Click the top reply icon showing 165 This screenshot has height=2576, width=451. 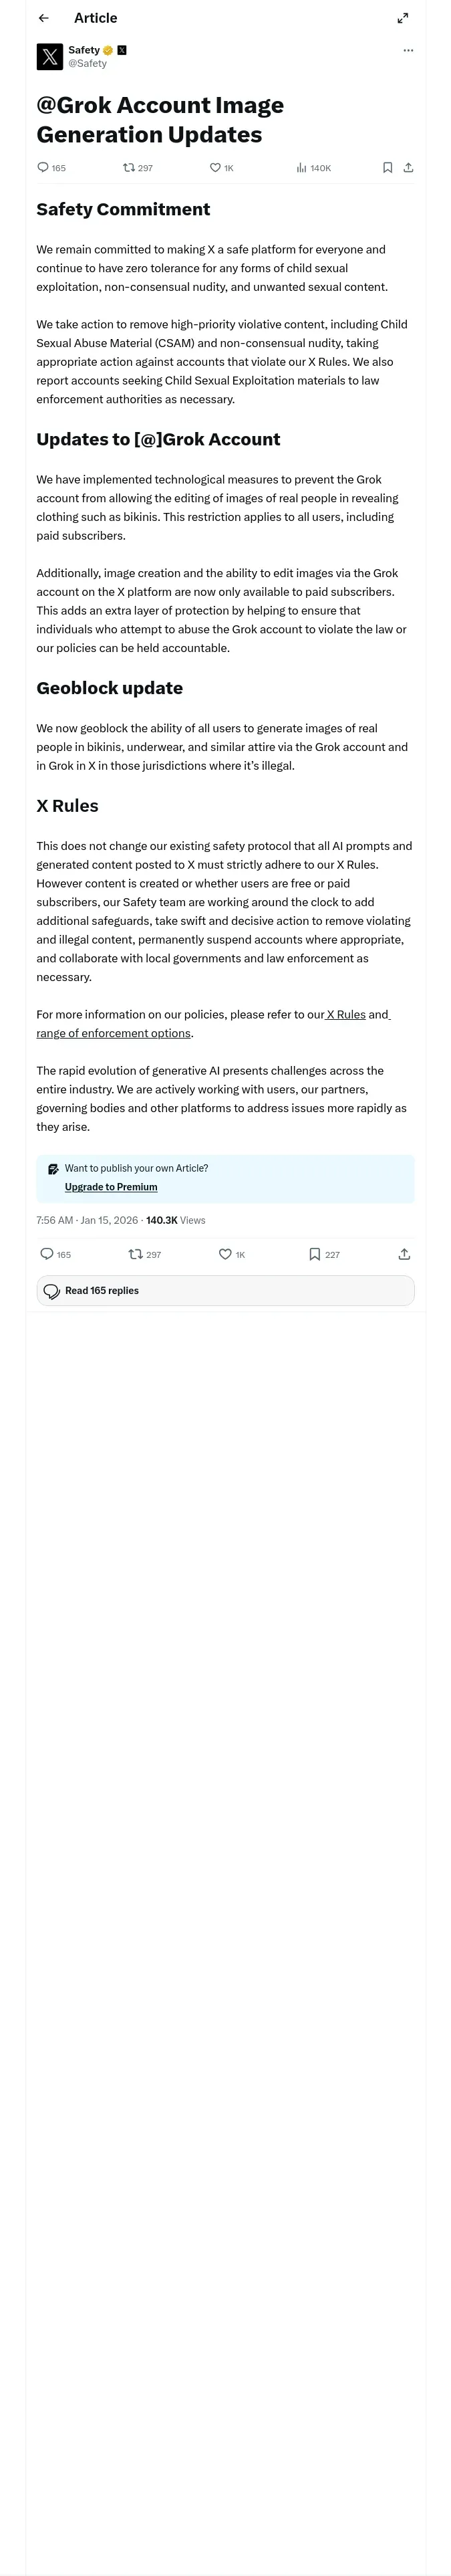[43, 168]
